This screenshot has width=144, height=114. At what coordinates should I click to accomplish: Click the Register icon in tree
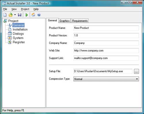click(x=10, y=42)
